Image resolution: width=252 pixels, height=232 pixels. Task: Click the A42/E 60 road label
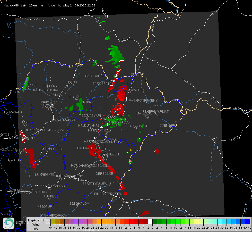[77, 179]
